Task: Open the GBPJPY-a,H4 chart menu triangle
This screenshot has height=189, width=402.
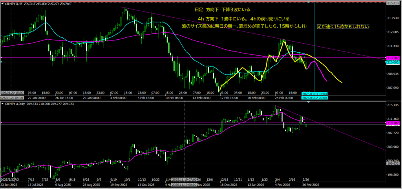Action: click(x=2, y=4)
